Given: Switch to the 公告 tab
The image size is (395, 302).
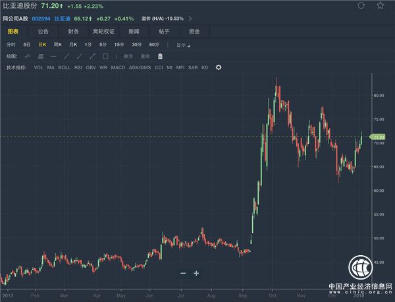Looking at the screenshot, I should coord(43,31).
